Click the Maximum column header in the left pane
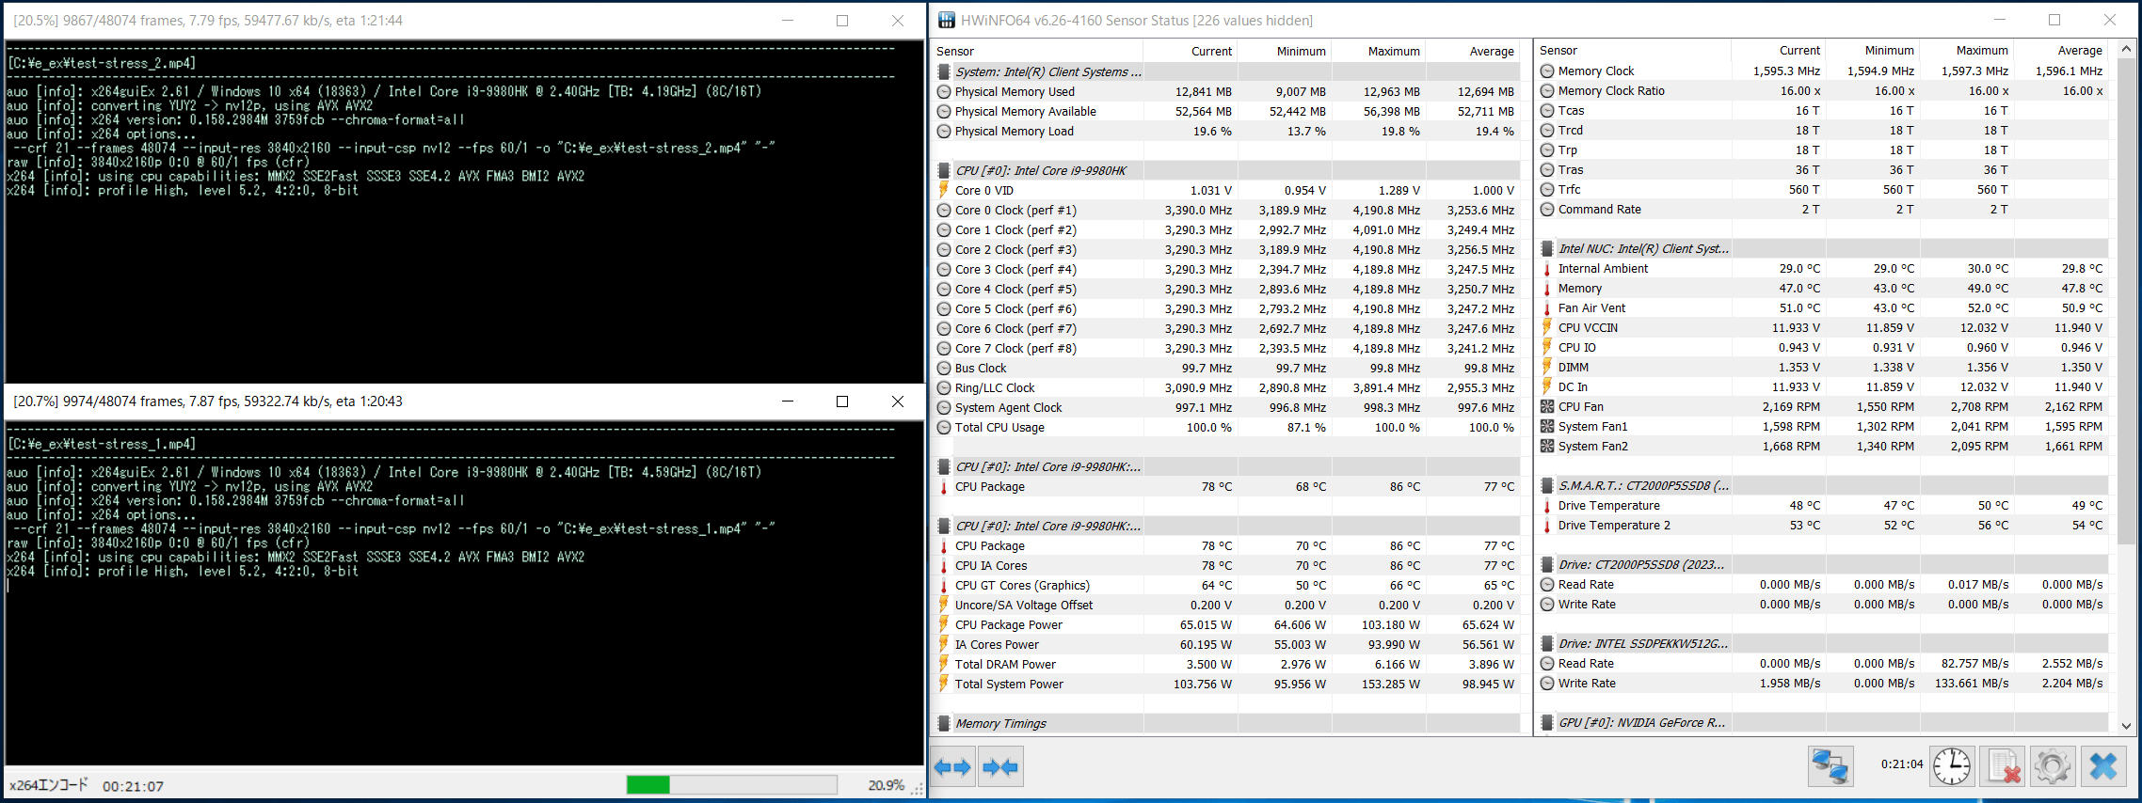The height and width of the screenshot is (803, 2142). (1379, 51)
